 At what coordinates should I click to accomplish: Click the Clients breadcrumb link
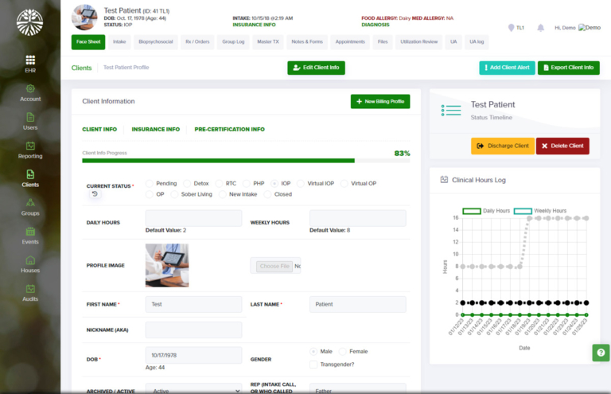coord(81,68)
